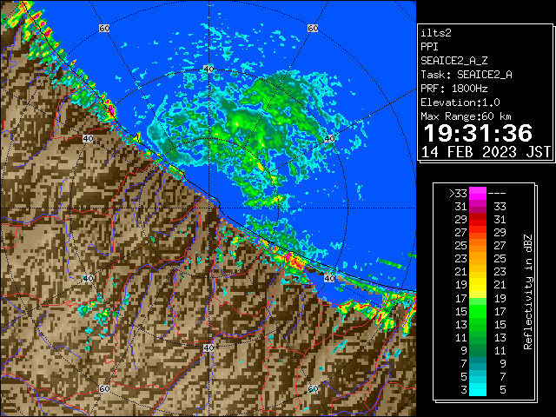Pick the dark red 29–31 legend color
The height and width of the screenshot is (417, 556).
point(478,220)
